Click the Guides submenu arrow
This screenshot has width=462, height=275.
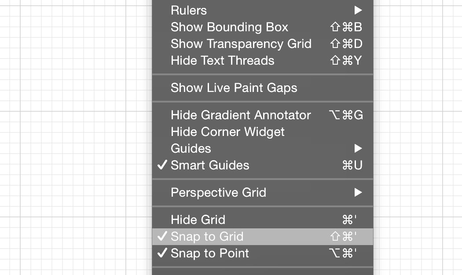coord(358,148)
